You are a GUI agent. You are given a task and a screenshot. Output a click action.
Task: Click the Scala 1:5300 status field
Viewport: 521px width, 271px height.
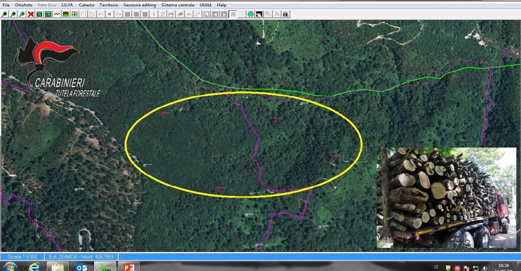pos(21,257)
